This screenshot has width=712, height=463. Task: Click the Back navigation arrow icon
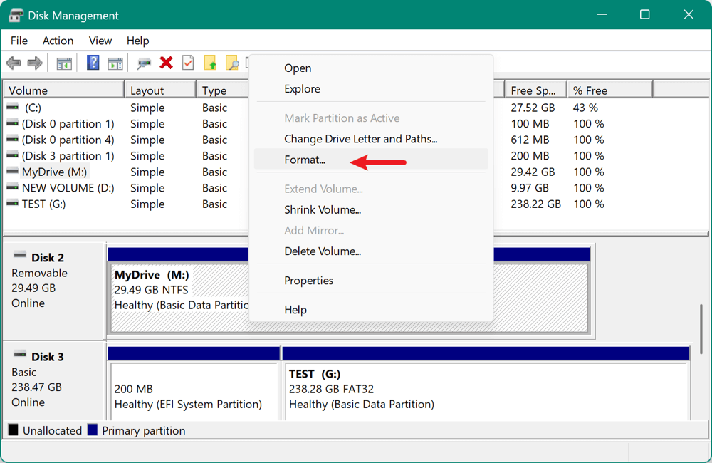(x=13, y=63)
